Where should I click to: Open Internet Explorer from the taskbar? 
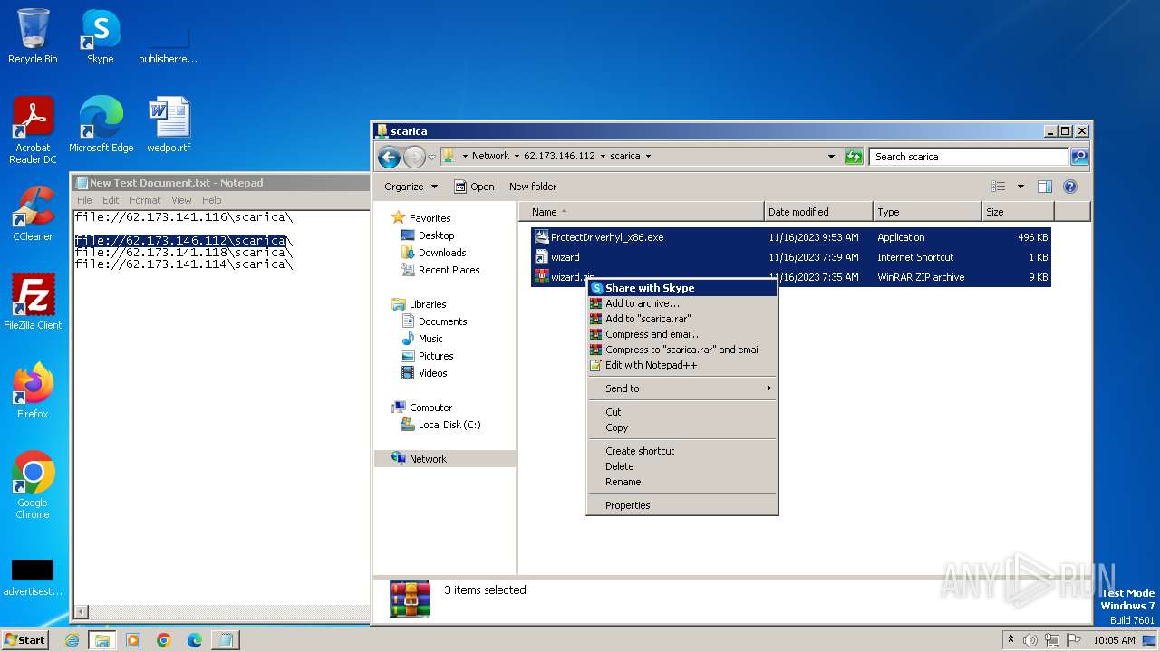pos(72,640)
